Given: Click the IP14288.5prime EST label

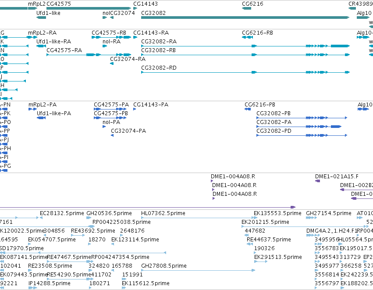Looking at the screenshot, I should (x=50, y=283).
